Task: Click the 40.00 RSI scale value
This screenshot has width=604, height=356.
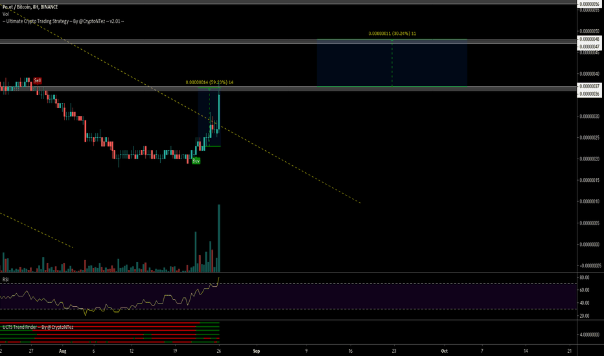Action: [x=584, y=303]
